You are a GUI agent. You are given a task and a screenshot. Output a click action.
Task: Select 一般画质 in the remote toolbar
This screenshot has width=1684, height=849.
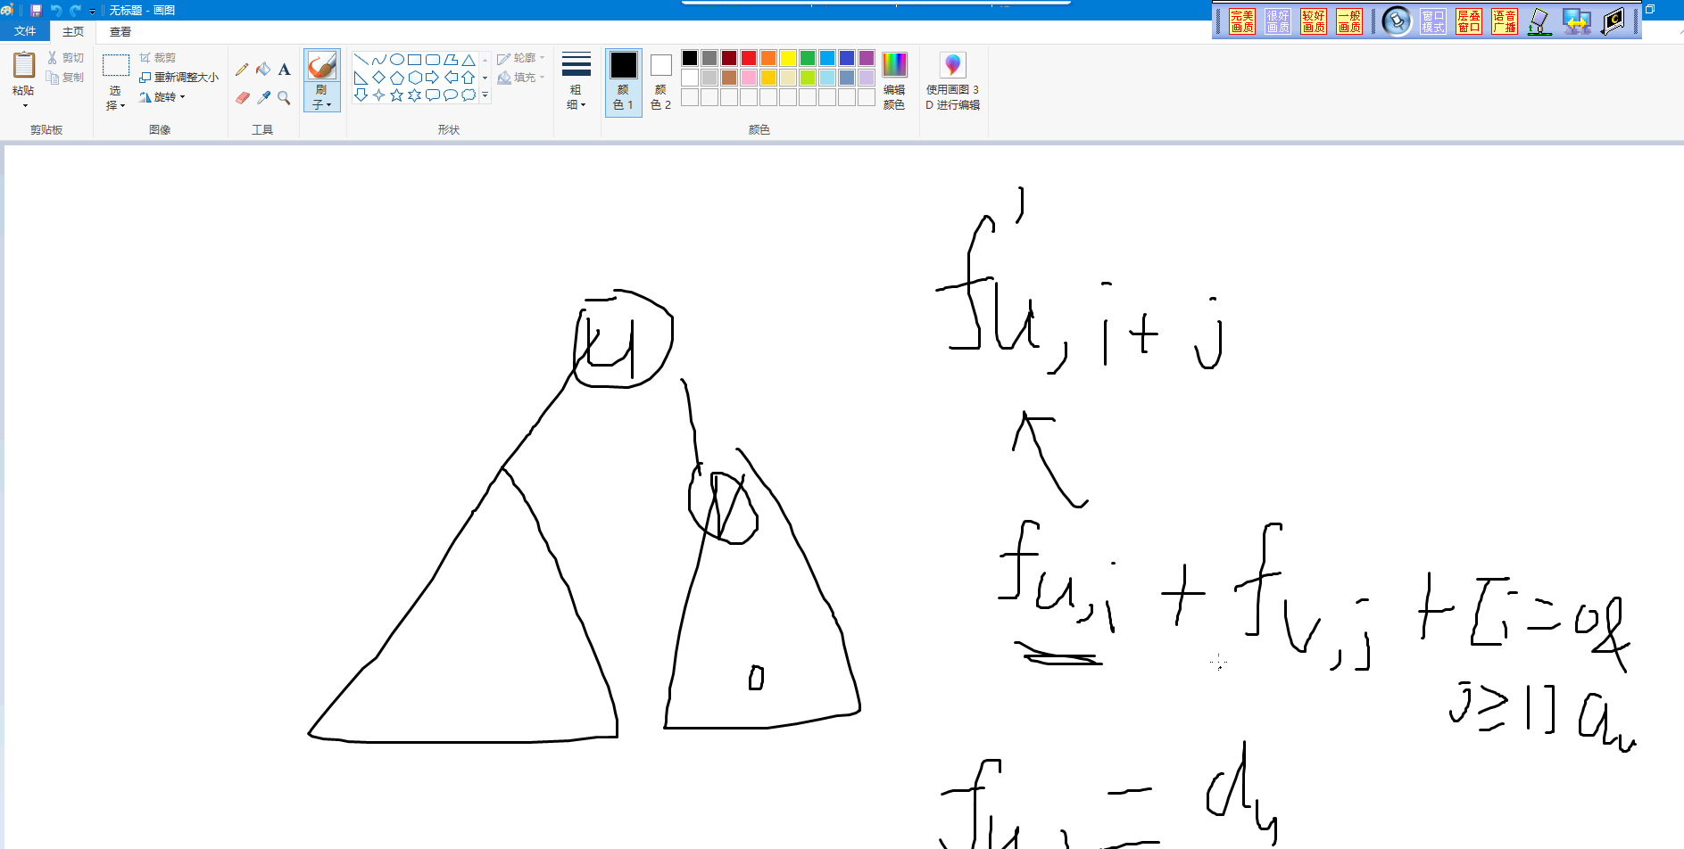pyautogui.click(x=1348, y=21)
